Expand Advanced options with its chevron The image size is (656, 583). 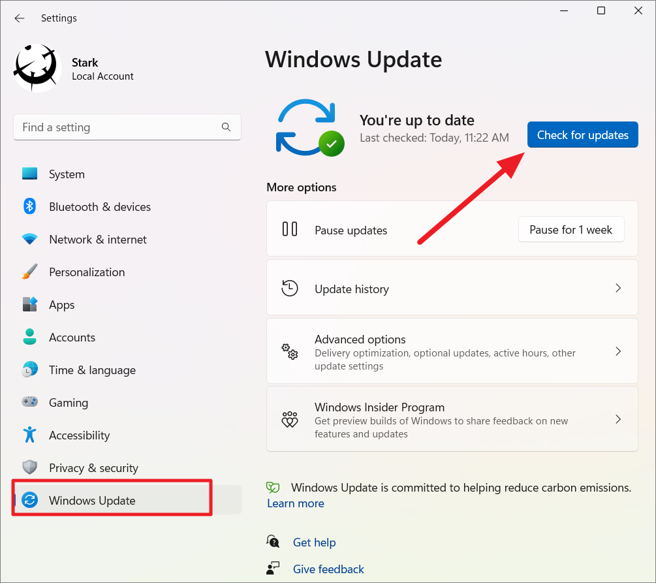tap(618, 351)
